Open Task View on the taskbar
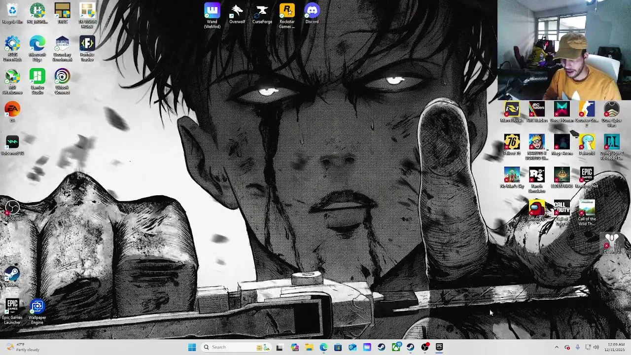This screenshot has height=355, width=631. (280, 347)
